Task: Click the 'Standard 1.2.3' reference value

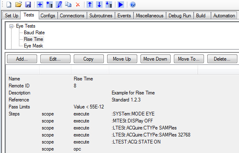Action: click(x=126, y=100)
